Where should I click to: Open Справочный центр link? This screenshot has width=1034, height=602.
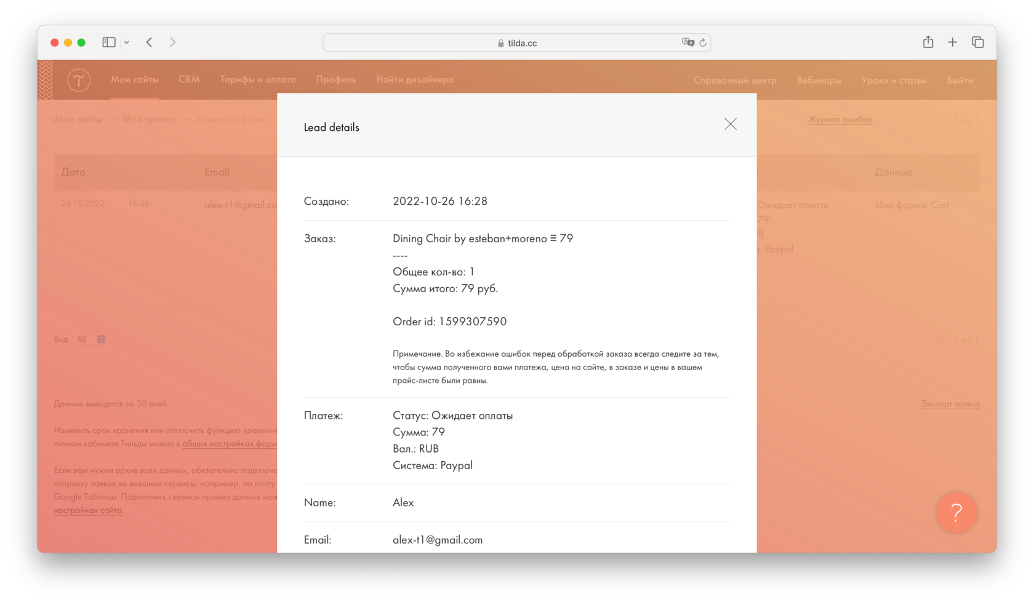pos(735,80)
